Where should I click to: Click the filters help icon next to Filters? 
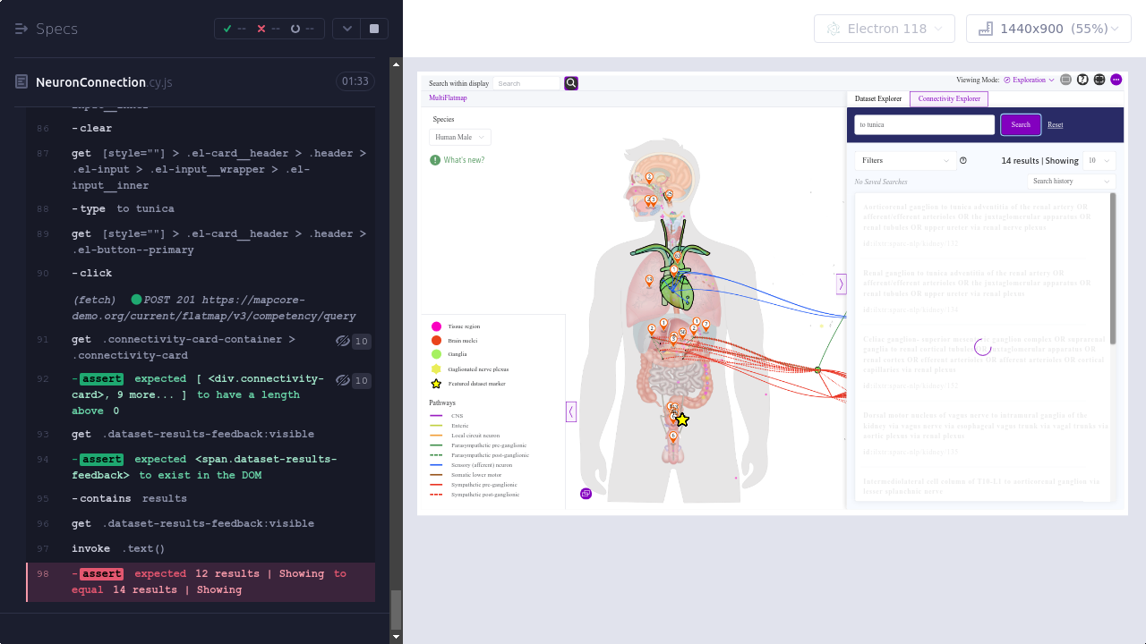pyautogui.click(x=963, y=161)
